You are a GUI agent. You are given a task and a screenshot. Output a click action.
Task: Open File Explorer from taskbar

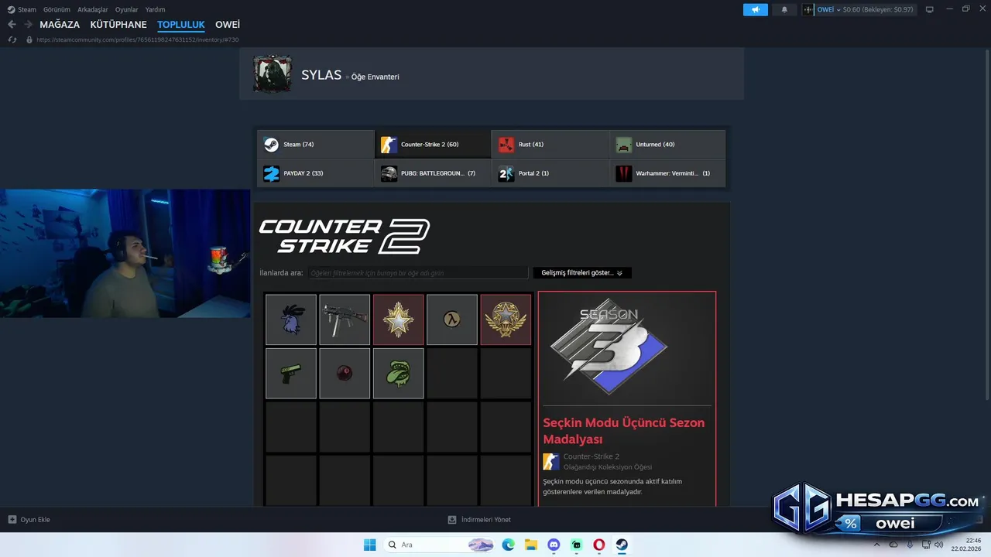coord(531,545)
